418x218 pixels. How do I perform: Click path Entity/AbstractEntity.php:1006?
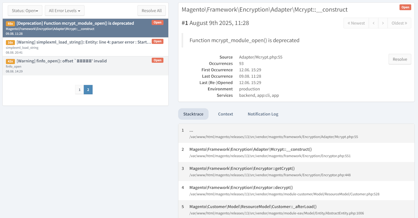(x=277, y=213)
